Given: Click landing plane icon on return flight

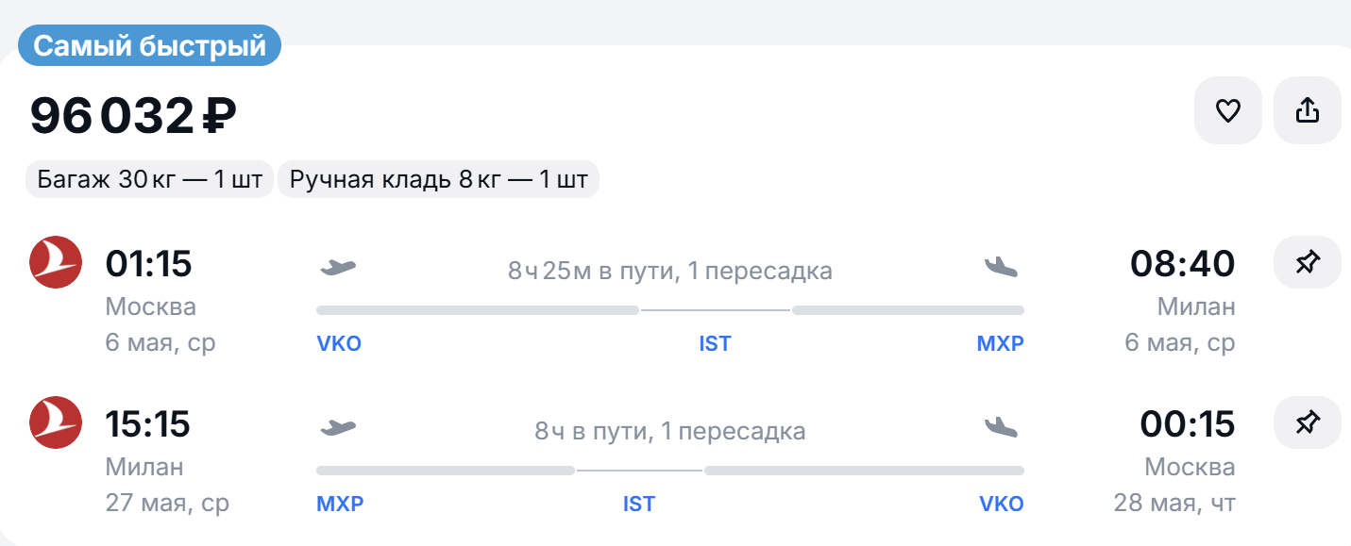Looking at the screenshot, I should click(x=1002, y=427).
